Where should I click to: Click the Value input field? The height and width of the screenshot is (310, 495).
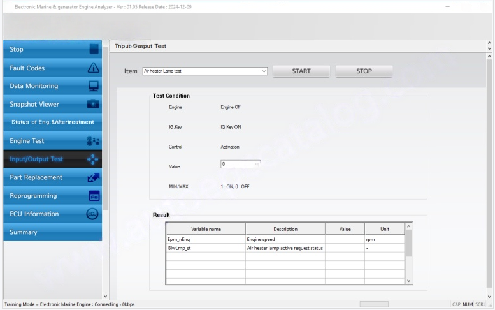click(x=237, y=165)
